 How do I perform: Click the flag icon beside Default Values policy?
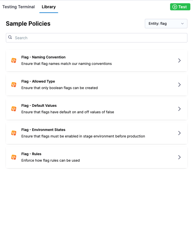[x=14, y=109]
